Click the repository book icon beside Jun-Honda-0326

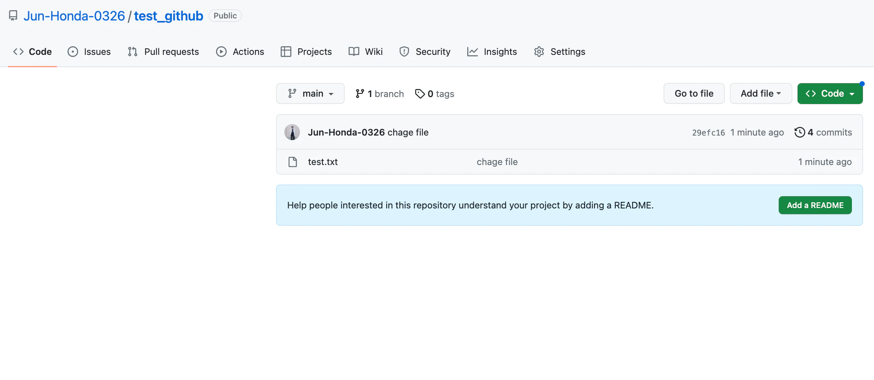13,16
